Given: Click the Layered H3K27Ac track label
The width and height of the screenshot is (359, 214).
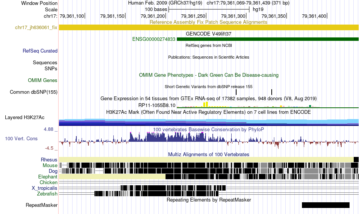Looking at the screenshot, I should tap(25, 117).
